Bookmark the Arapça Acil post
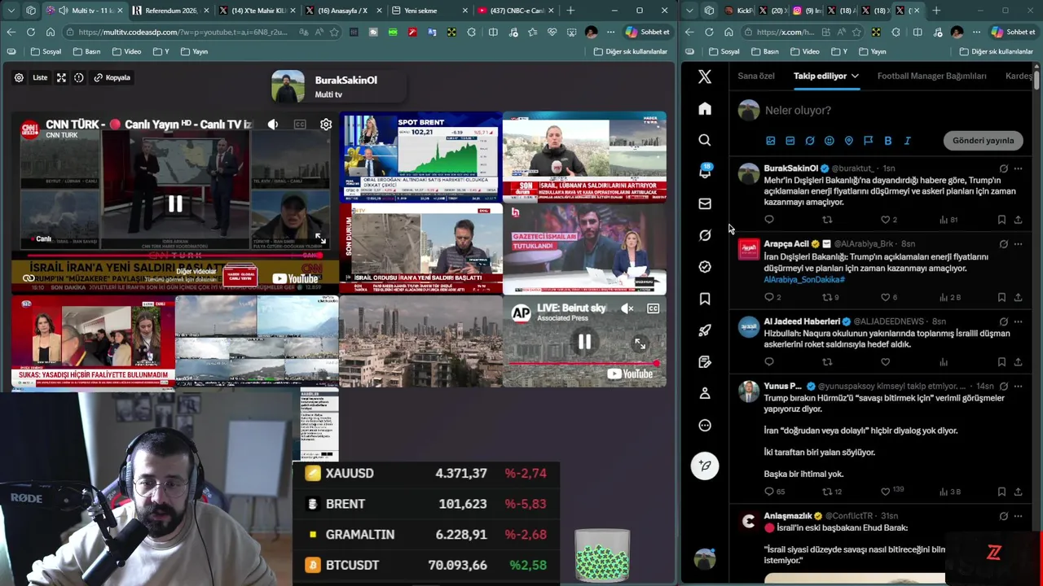Image resolution: width=1043 pixels, height=586 pixels. (1001, 297)
